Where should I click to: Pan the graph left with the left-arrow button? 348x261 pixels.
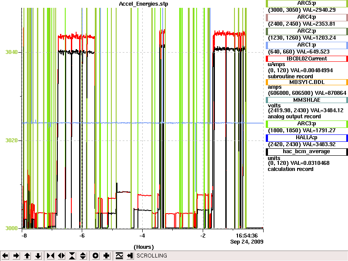5,256
